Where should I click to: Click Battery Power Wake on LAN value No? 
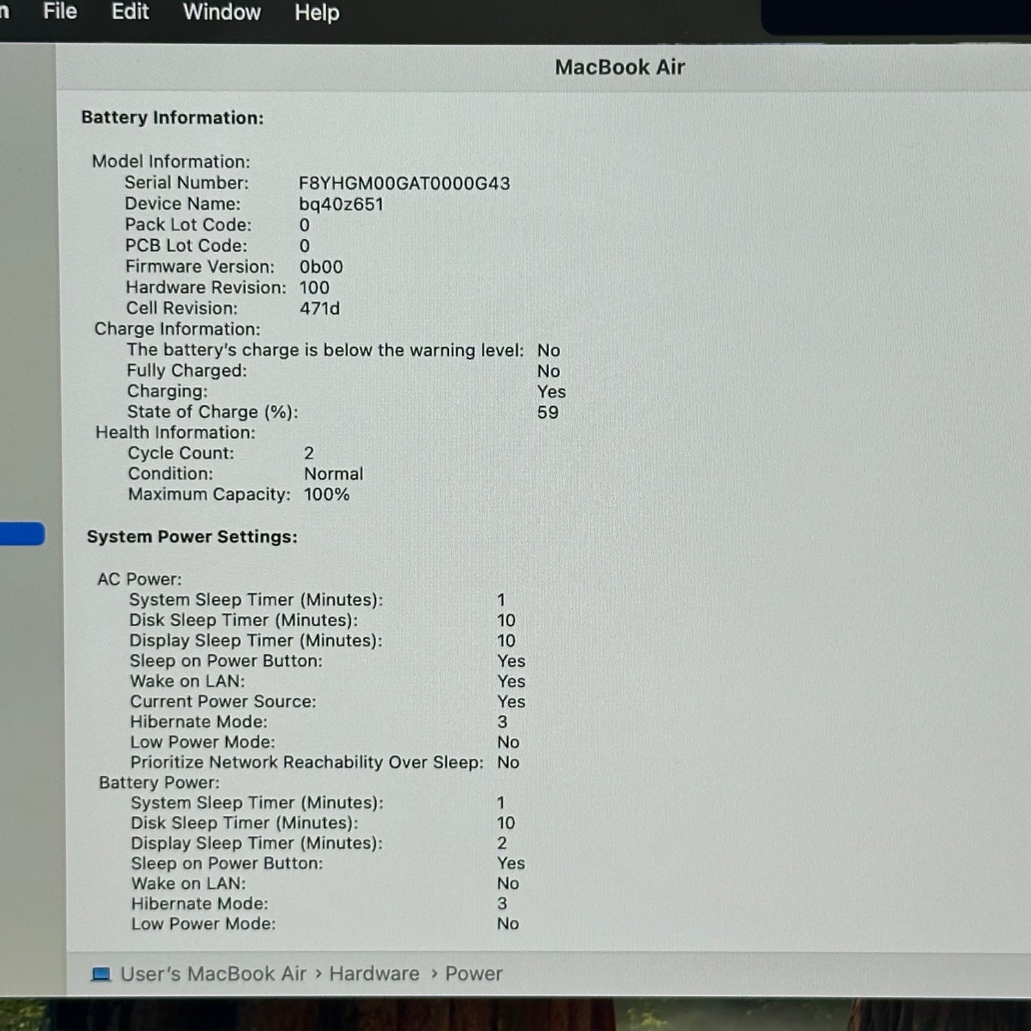click(508, 883)
